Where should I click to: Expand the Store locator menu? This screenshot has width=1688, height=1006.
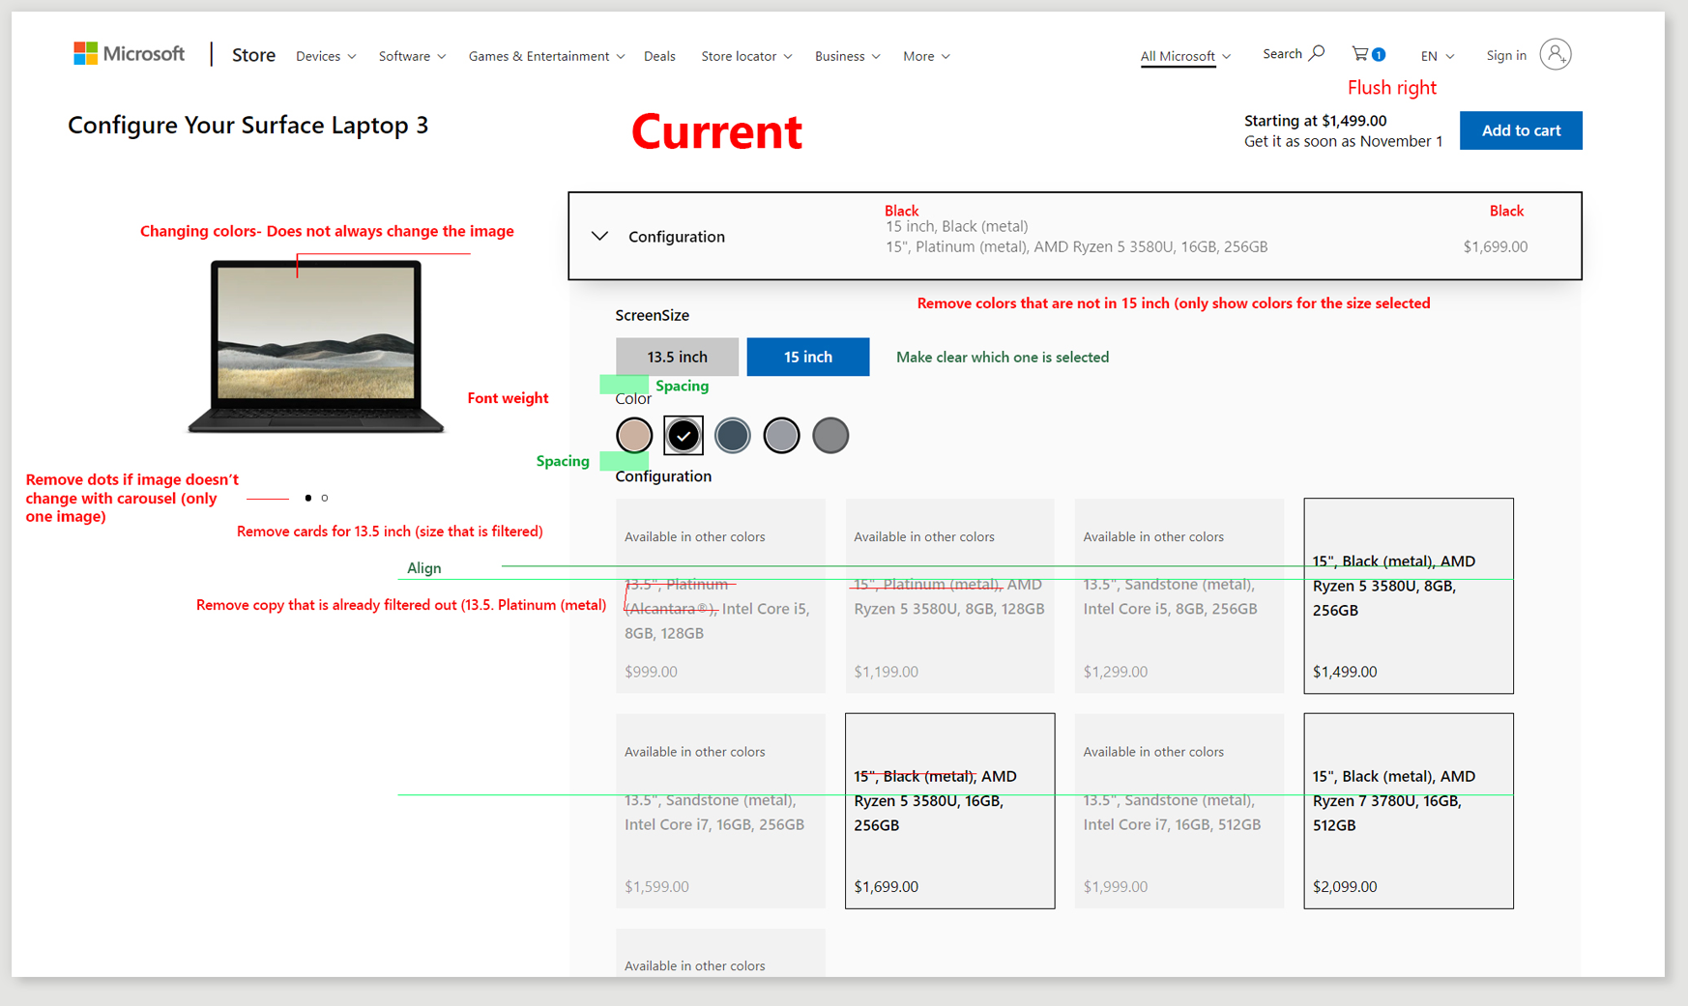746,56
